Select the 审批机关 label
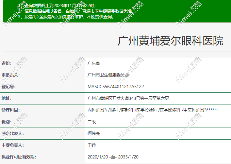Viewport: 231px width, 164px height. [x=10, y=75]
